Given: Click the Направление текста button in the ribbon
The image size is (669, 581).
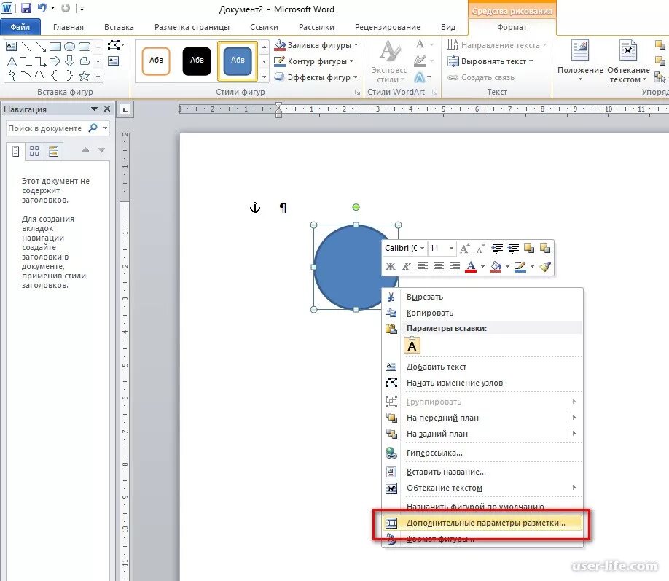Looking at the screenshot, I should click(496, 45).
